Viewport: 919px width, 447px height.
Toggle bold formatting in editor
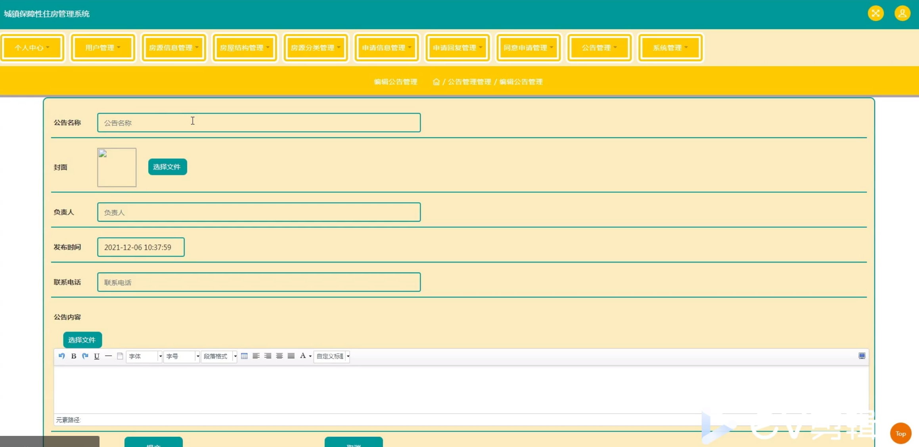73,356
